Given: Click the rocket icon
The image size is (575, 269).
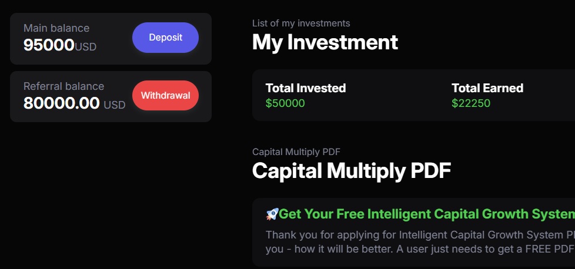Looking at the screenshot, I should point(272,214).
